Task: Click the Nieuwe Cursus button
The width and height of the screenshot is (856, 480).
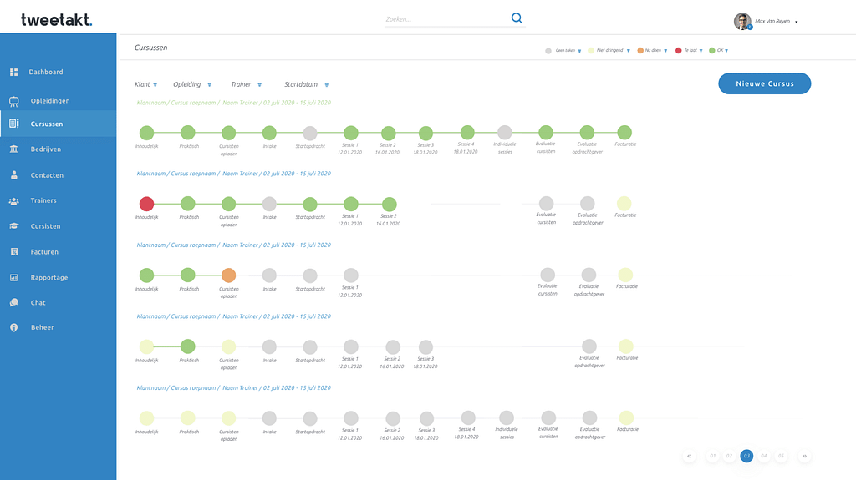Action: 764,83
